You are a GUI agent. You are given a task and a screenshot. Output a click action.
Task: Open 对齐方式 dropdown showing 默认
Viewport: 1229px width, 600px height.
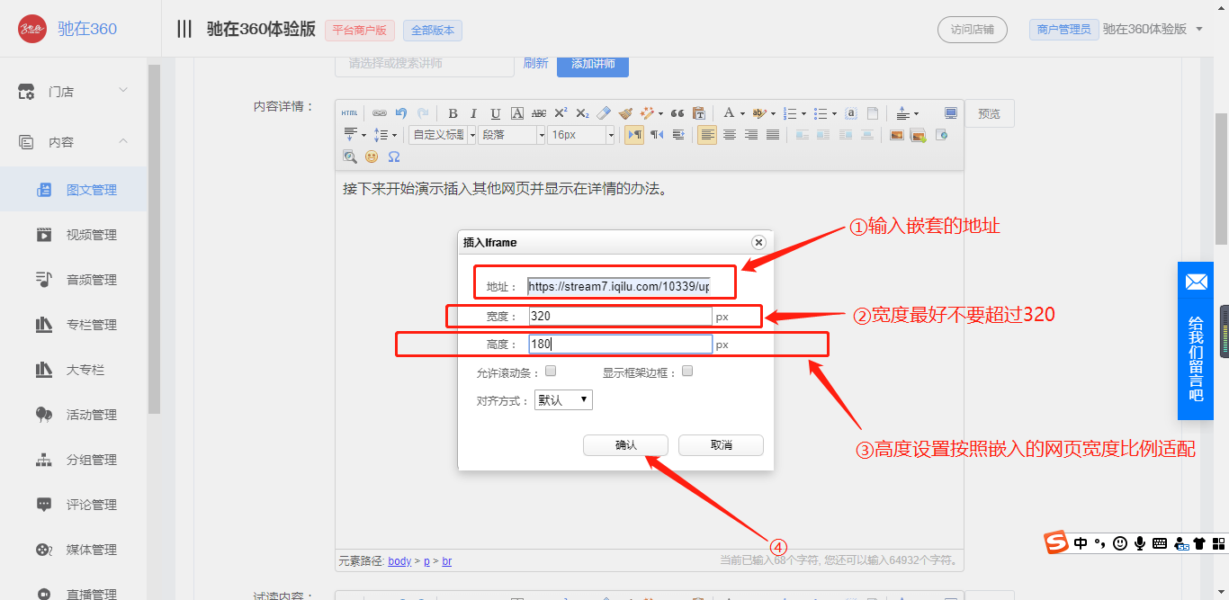(563, 399)
